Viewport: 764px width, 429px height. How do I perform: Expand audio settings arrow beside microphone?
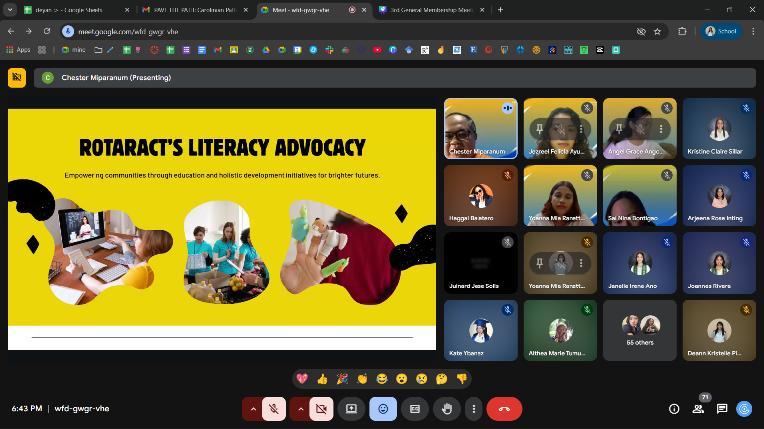(253, 409)
